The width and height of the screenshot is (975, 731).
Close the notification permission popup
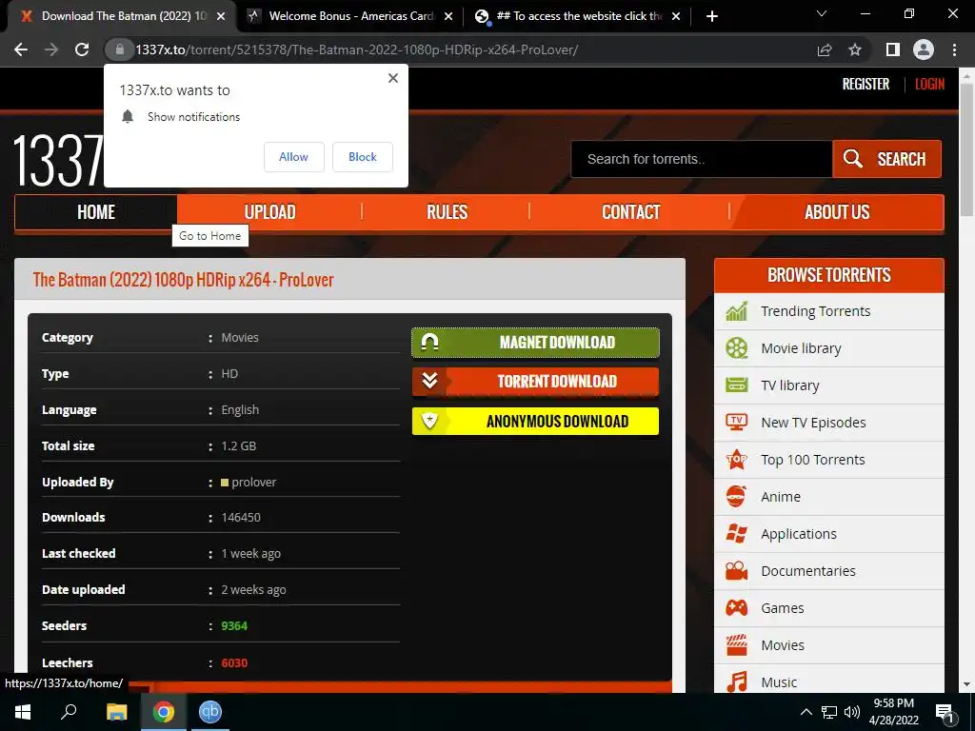tap(393, 78)
